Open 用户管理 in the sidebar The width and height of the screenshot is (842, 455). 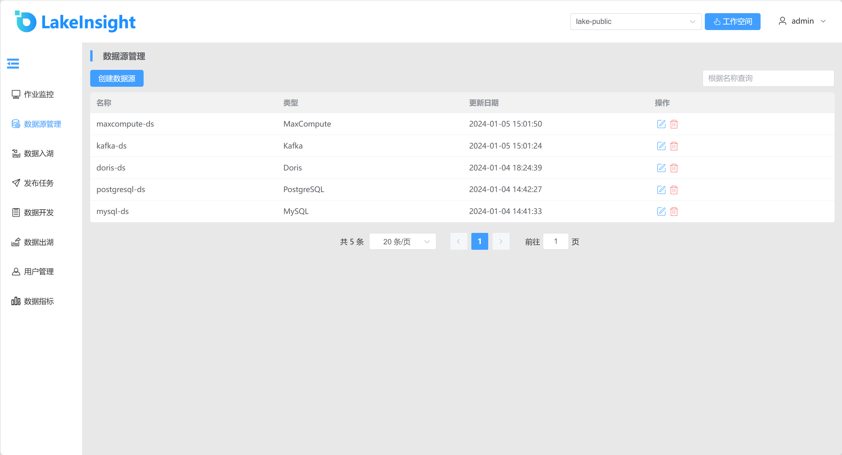pos(39,272)
